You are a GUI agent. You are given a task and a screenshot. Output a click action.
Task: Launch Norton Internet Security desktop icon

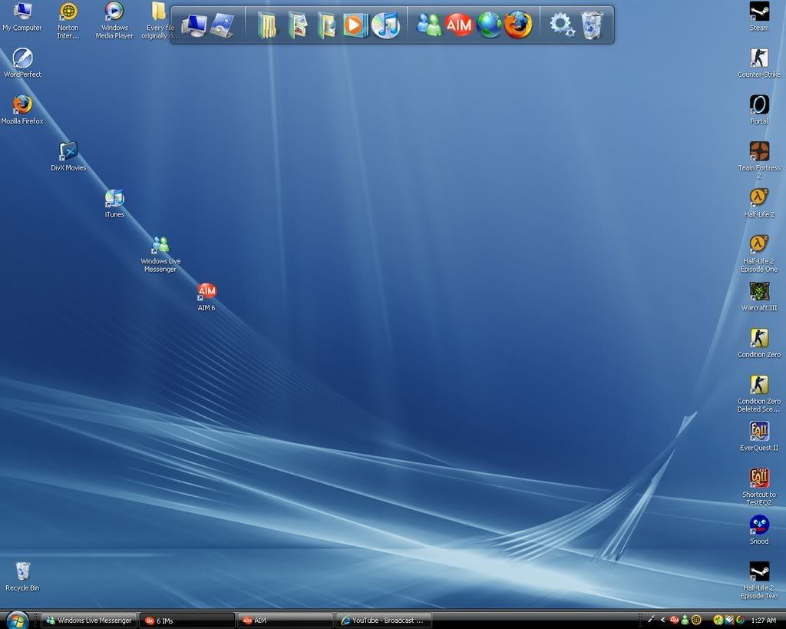pos(68,20)
